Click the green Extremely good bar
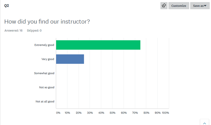This screenshot has height=125, width=211. (x=98, y=45)
